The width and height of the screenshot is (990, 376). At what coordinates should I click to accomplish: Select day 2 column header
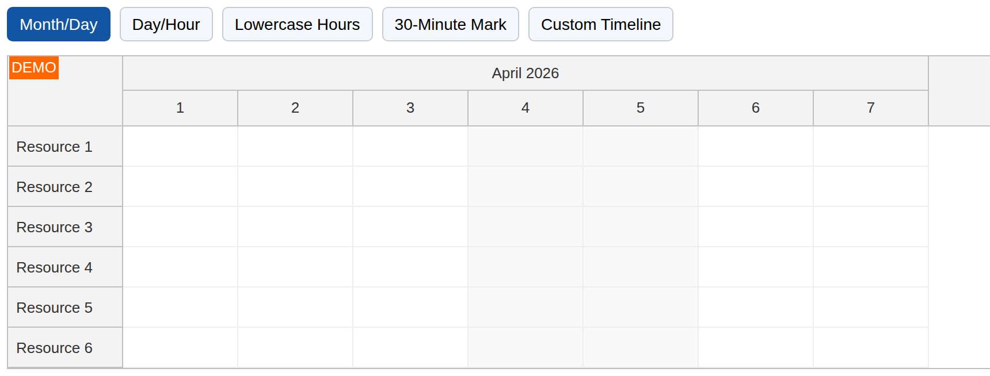295,108
